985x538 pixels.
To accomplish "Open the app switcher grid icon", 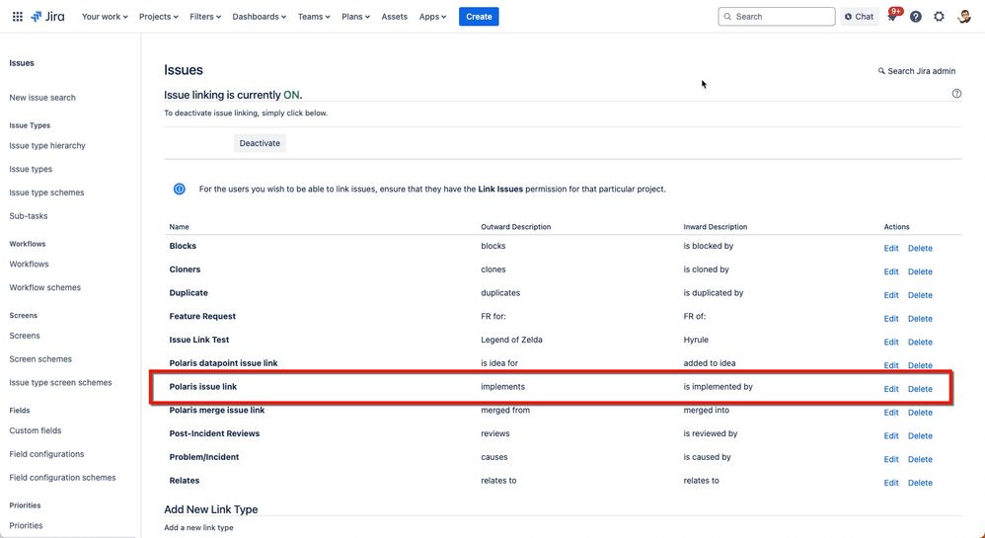I will pyautogui.click(x=18, y=17).
